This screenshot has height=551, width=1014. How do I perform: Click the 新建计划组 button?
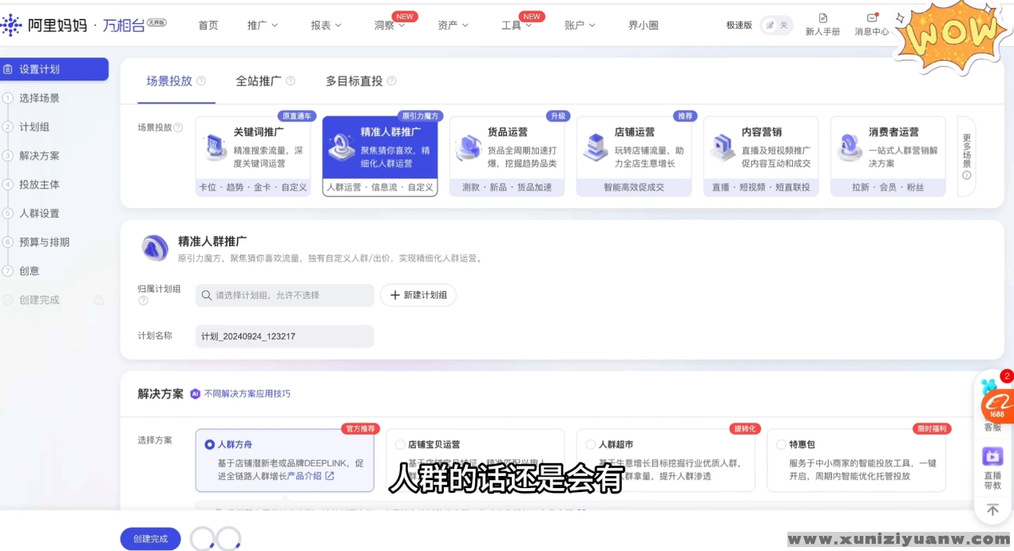tap(418, 295)
